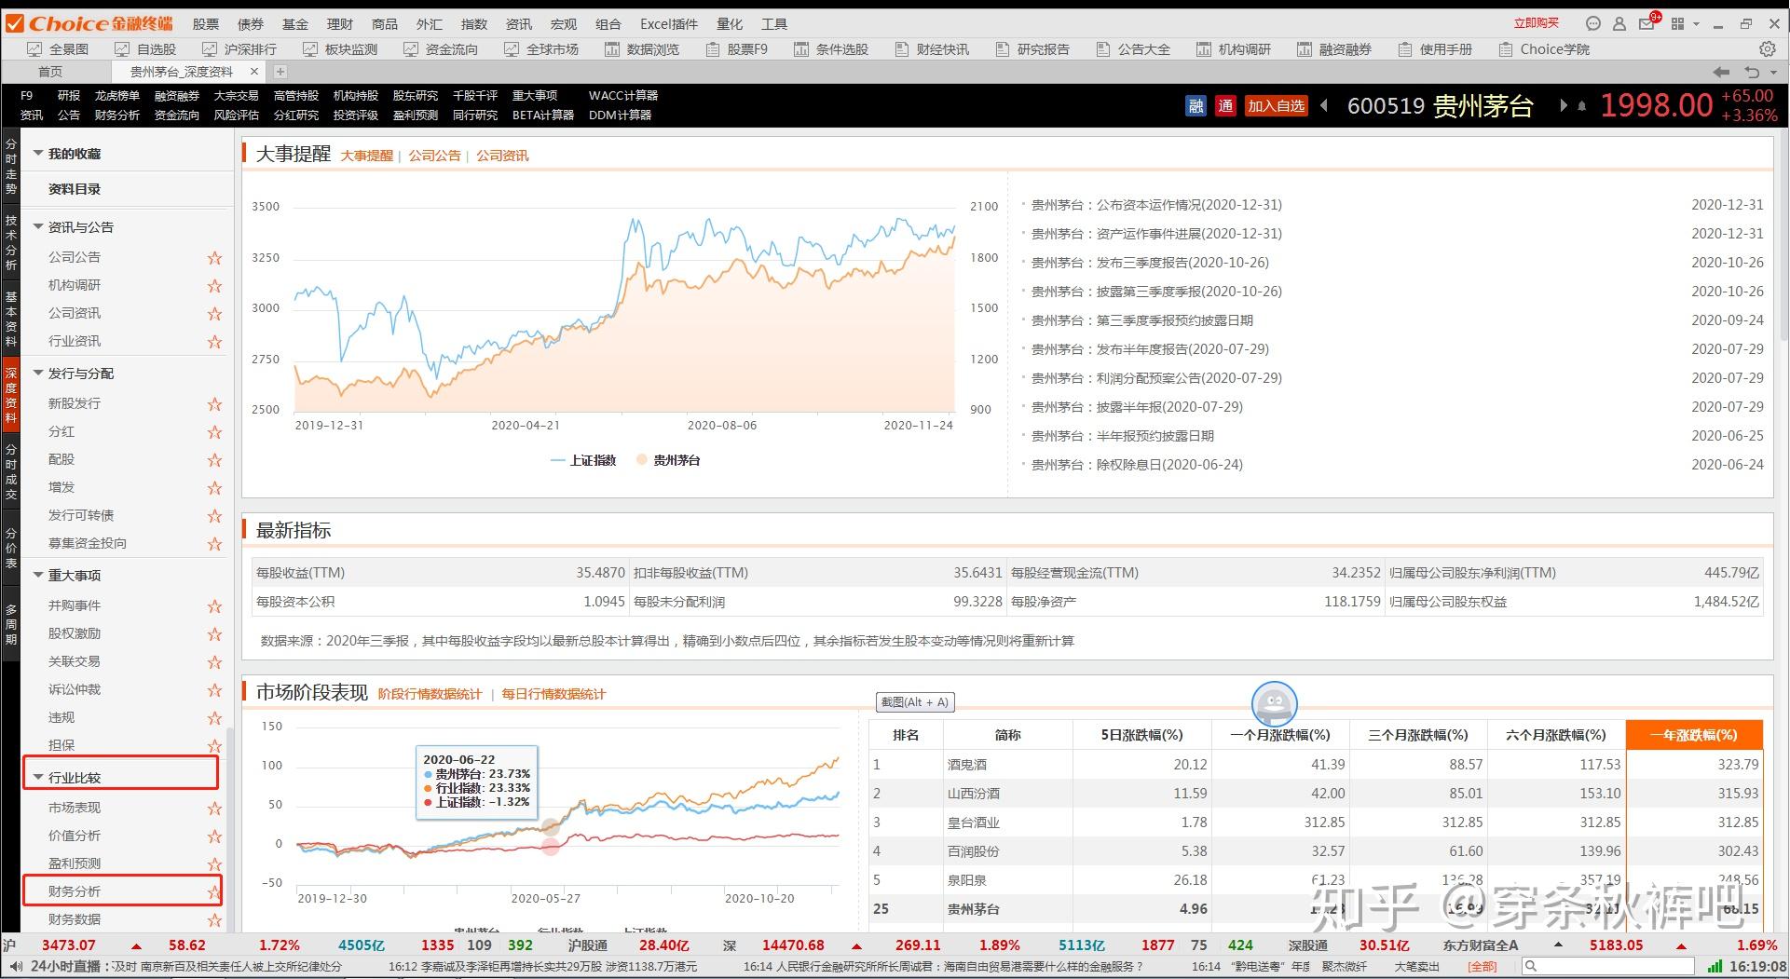
Task: Open dropdown arrow next to grid icon
Action: pyautogui.click(x=1697, y=24)
